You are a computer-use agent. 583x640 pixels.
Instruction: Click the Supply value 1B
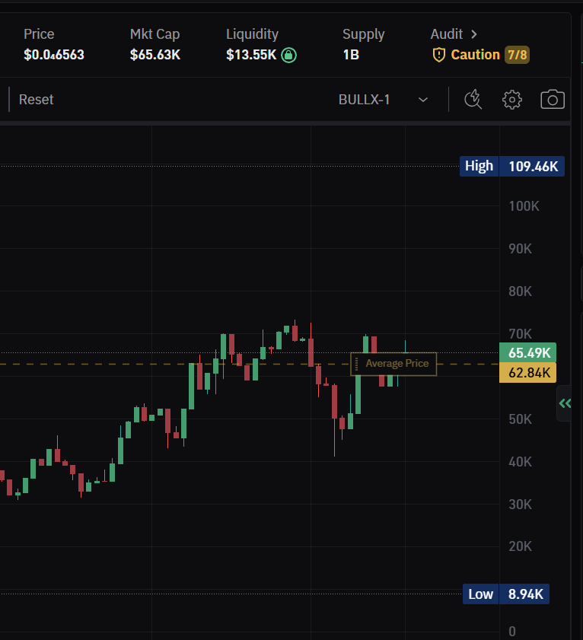pyautogui.click(x=351, y=55)
